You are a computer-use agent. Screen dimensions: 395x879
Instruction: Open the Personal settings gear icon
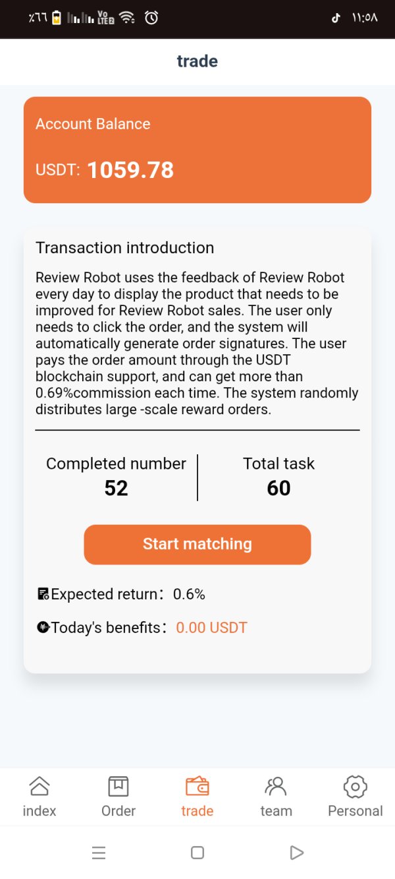[x=355, y=786]
